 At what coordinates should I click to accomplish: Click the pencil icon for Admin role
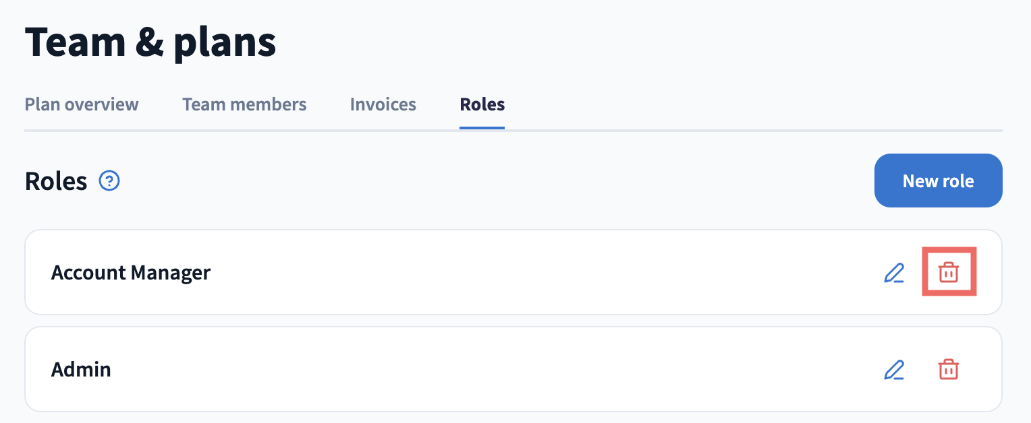[894, 370]
